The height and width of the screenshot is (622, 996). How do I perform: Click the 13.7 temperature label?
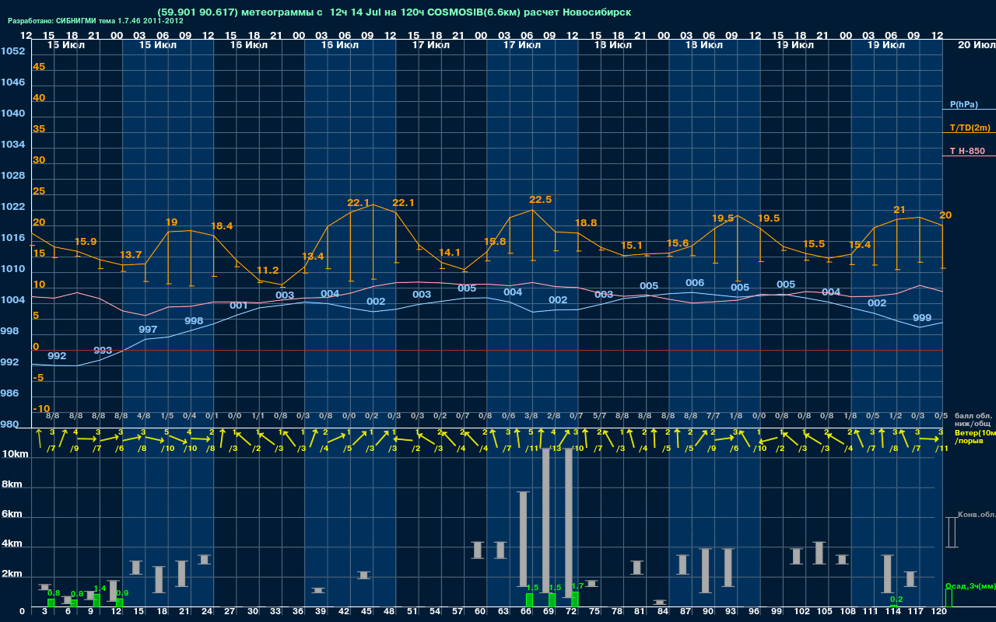[131, 255]
